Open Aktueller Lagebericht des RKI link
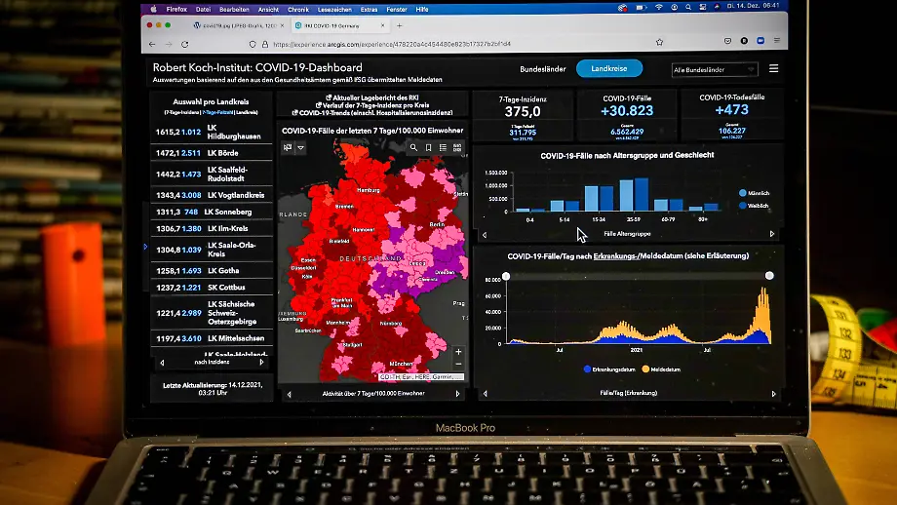This screenshot has height=505, width=897. 371,97
